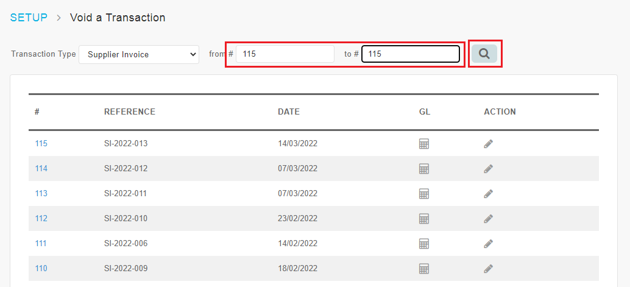Image resolution: width=630 pixels, height=287 pixels.
Task: Click the REFERENCE column header
Action: [x=130, y=112]
